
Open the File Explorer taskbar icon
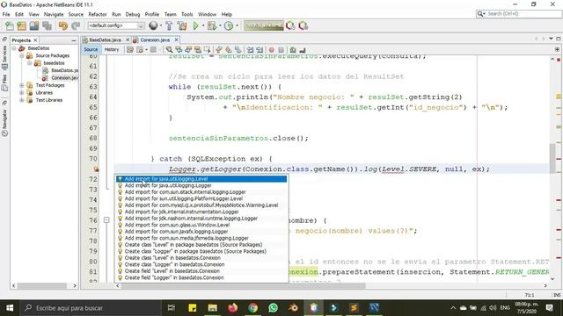(x=213, y=308)
